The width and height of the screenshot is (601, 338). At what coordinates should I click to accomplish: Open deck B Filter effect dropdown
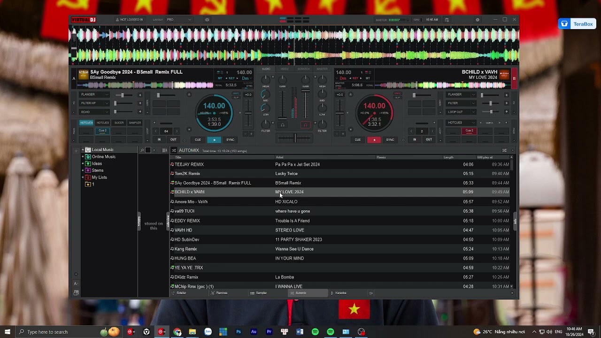461,103
